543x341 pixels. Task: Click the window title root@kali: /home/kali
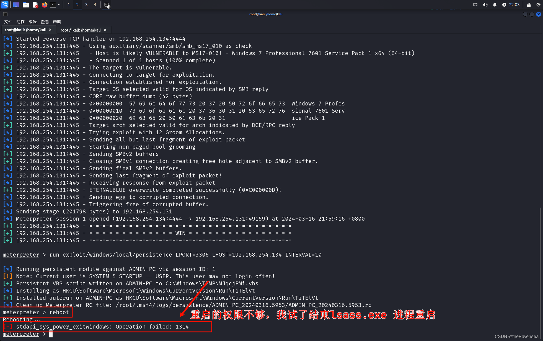[266, 14]
